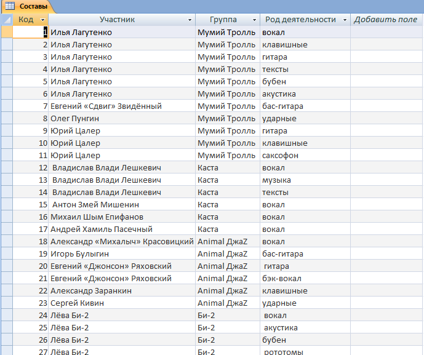The width and height of the screenshot is (424, 355).
Task: Click cell 'Александр «Михалыч» Красовицкий'
Action: coord(122,241)
